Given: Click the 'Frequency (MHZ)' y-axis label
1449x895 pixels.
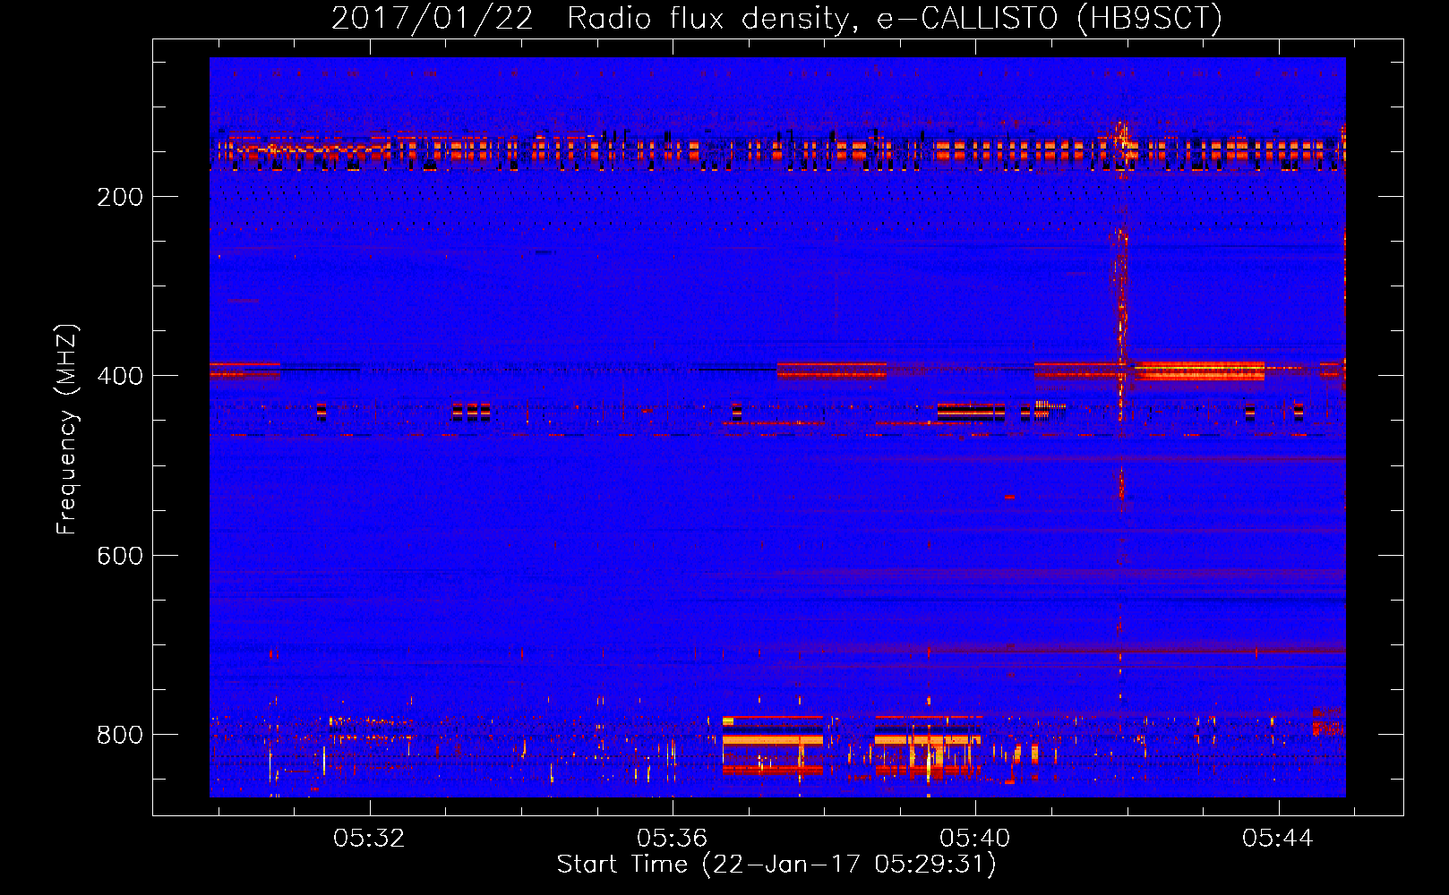Looking at the screenshot, I should point(67,430).
